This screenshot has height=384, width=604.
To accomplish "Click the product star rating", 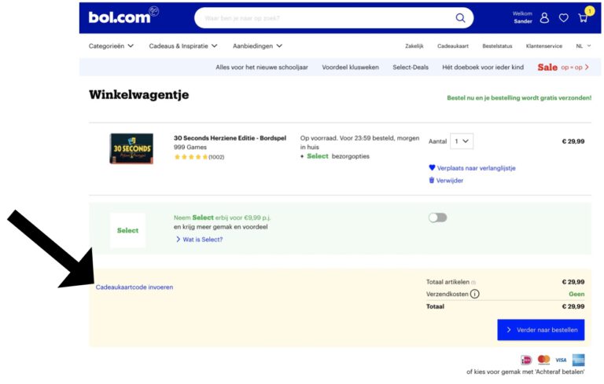I will click(x=190, y=157).
